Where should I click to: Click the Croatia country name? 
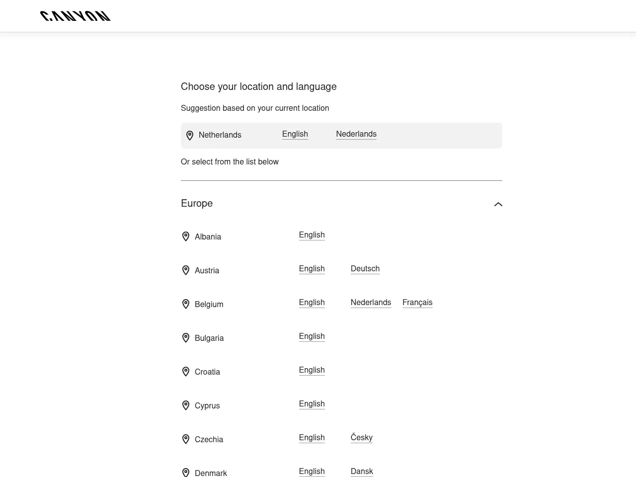click(207, 372)
